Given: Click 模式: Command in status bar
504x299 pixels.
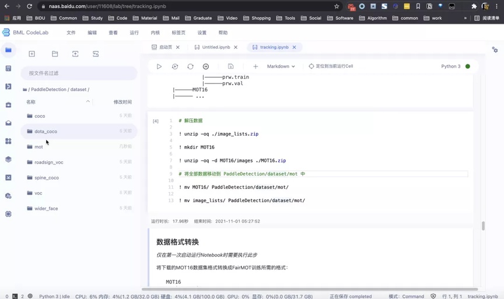Looking at the screenshot, I should pos(406,296).
